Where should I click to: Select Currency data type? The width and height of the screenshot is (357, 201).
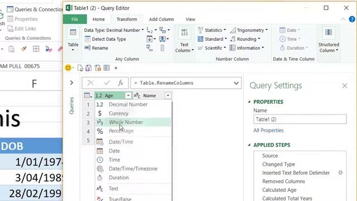tap(133, 113)
